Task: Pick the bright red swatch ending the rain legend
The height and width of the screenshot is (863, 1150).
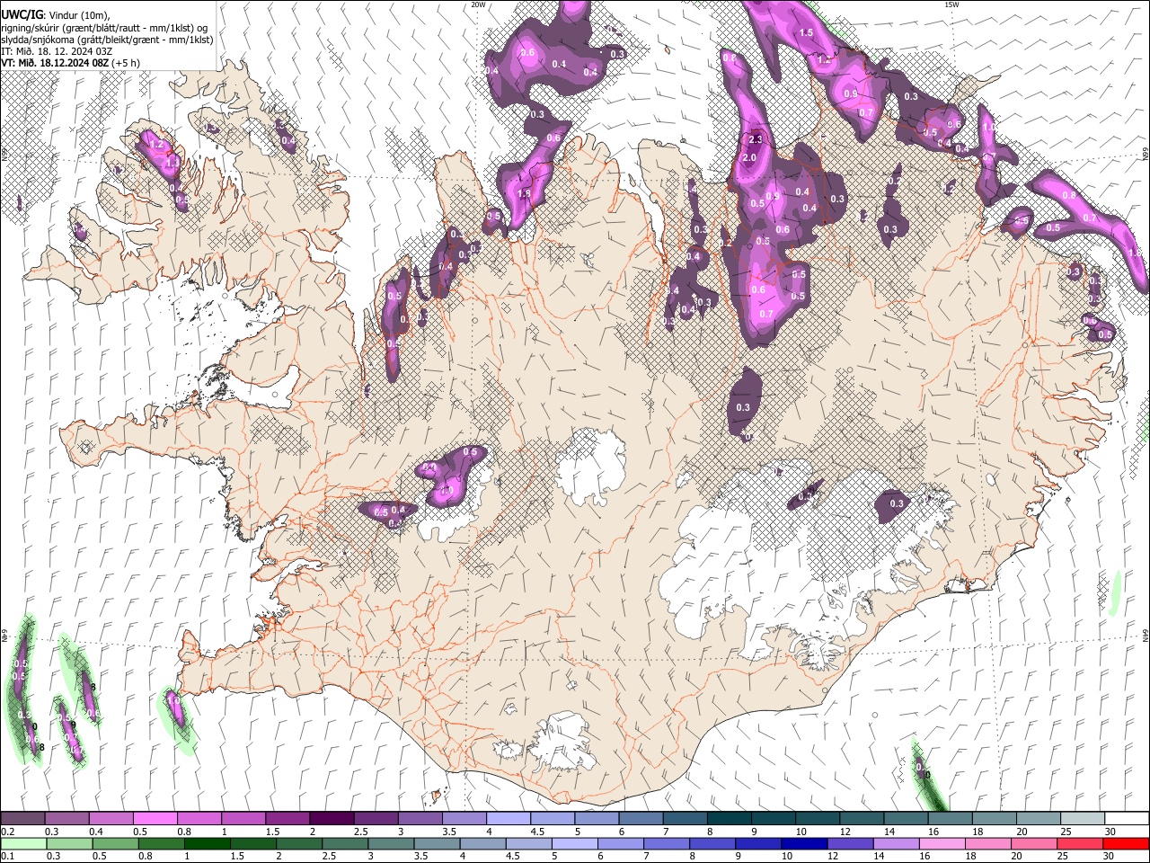Action: click(1126, 843)
